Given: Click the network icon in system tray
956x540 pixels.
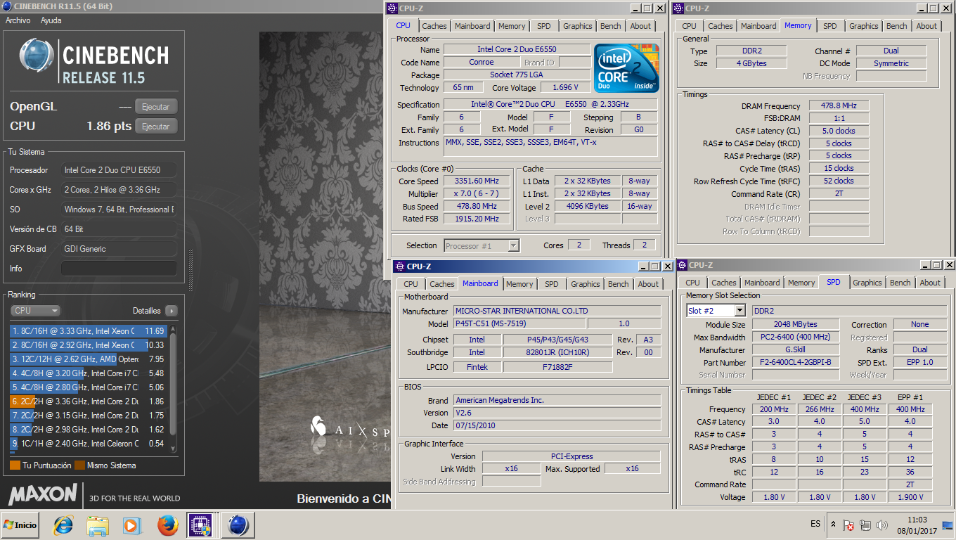Looking at the screenshot, I should 865,525.
